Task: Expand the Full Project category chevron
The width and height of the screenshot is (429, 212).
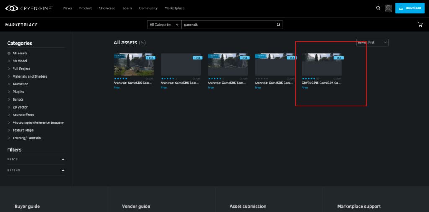Action: pyautogui.click(x=9, y=69)
